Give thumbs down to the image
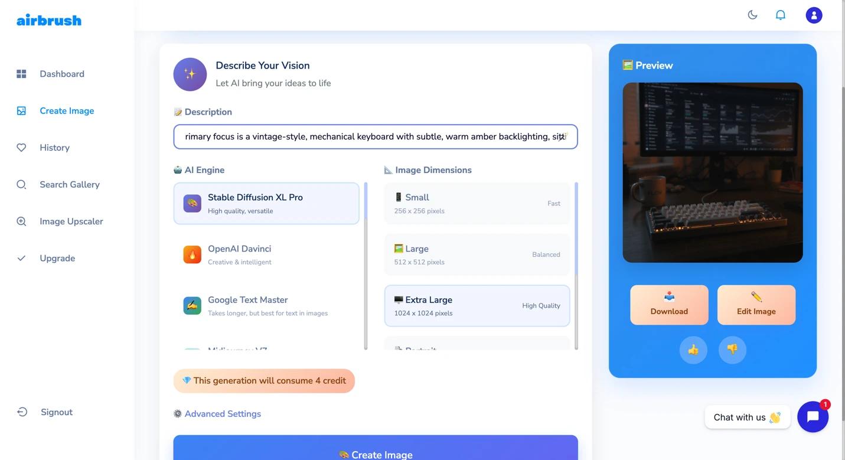845x460 pixels. coord(732,350)
